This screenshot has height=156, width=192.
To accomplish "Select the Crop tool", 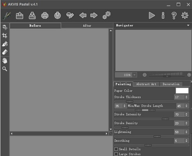I will click(x=5, y=35).
